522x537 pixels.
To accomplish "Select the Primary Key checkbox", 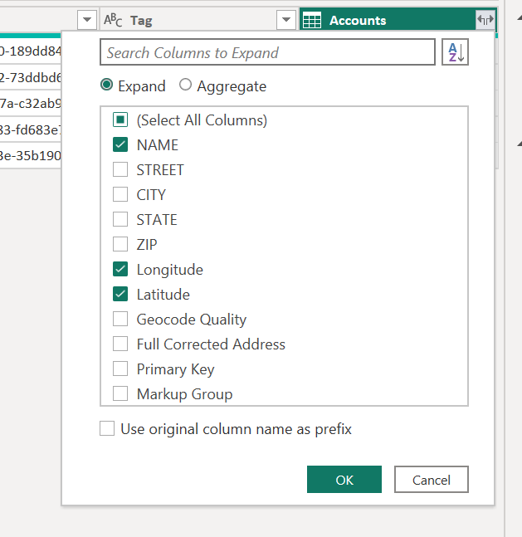I will (120, 369).
